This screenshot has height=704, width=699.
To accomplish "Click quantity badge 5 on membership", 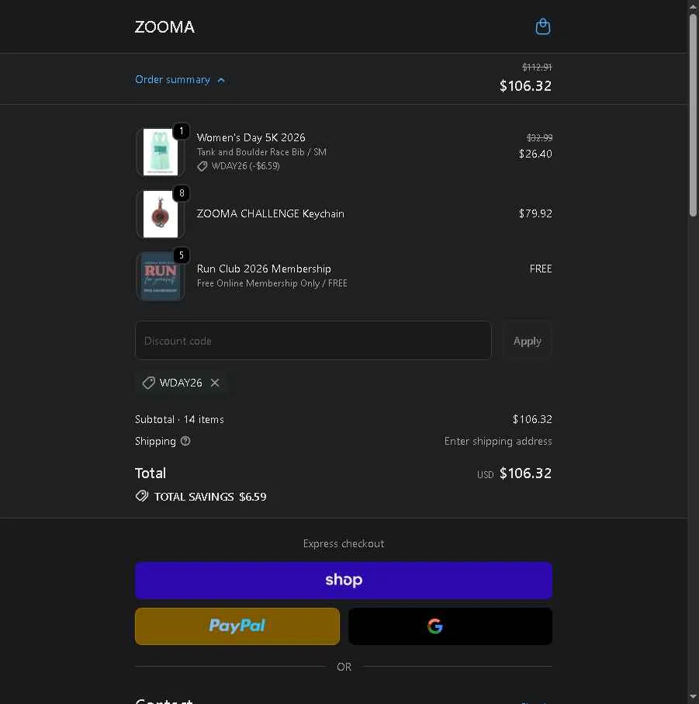I will click(x=182, y=255).
